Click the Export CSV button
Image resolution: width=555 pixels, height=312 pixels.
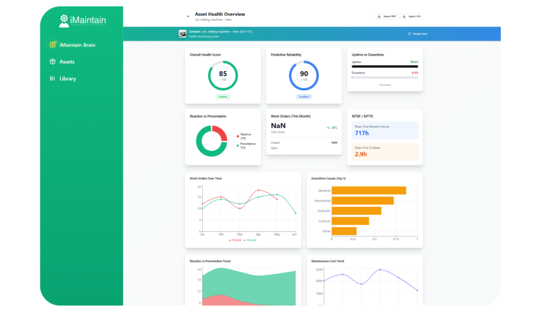point(412,16)
